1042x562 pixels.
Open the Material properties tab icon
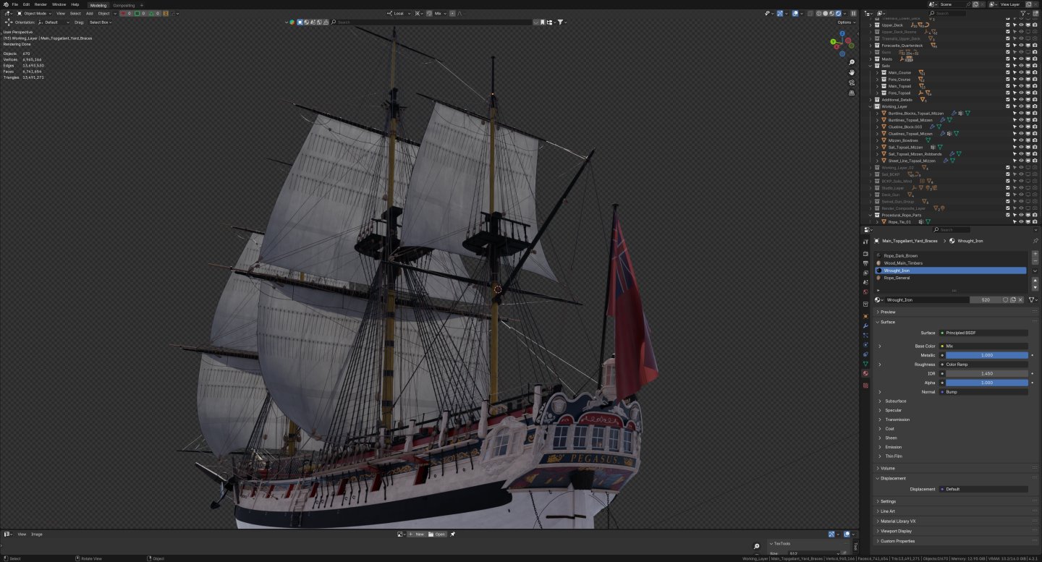pos(865,373)
